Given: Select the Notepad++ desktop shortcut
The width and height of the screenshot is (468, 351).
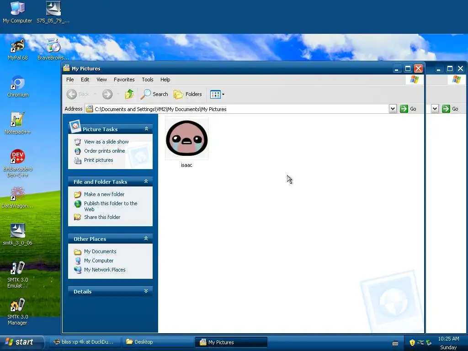Looking at the screenshot, I should point(17,123).
